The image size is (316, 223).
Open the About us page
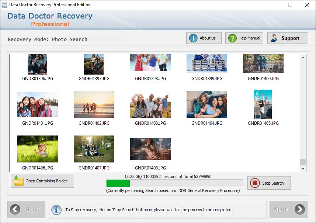point(204,38)
